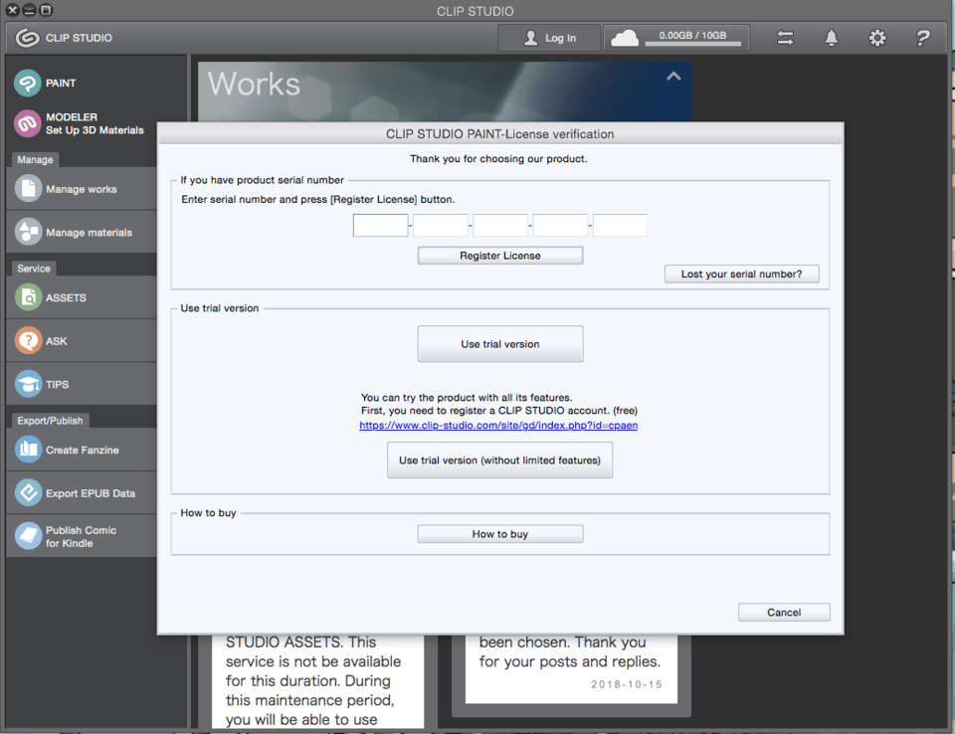This screenshot has height=734, width=955.
Task: Open Manage works section
Action: point(81,189)
